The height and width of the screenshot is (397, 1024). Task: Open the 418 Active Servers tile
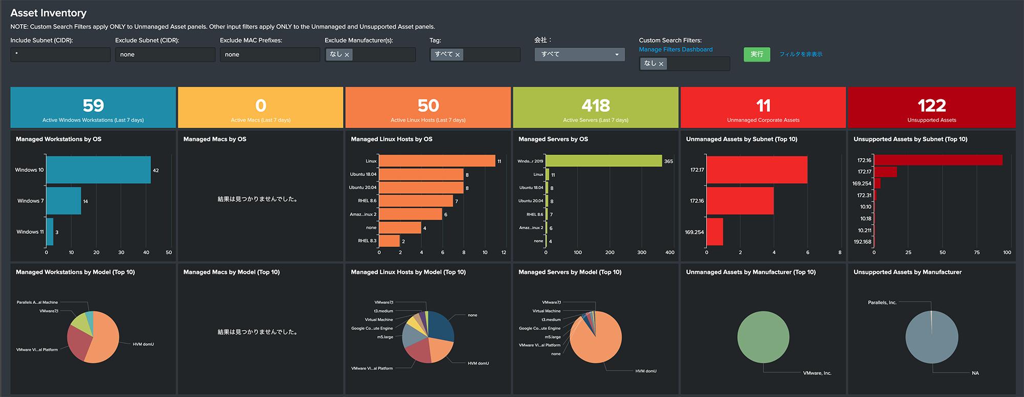point(595,107)
